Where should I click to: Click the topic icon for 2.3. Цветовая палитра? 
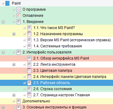pyautogui.click(x=29, y=71)
